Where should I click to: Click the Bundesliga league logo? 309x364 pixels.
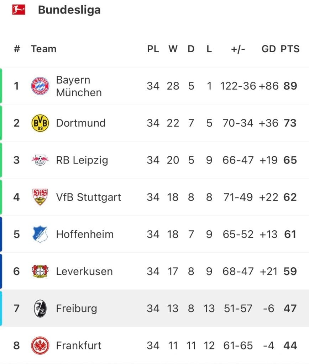[19, 10]
